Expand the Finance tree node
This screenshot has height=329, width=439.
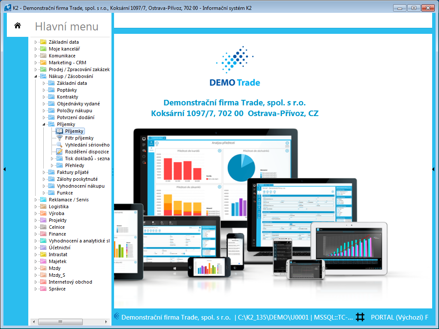pyautogui.click(x=36, y=234)
